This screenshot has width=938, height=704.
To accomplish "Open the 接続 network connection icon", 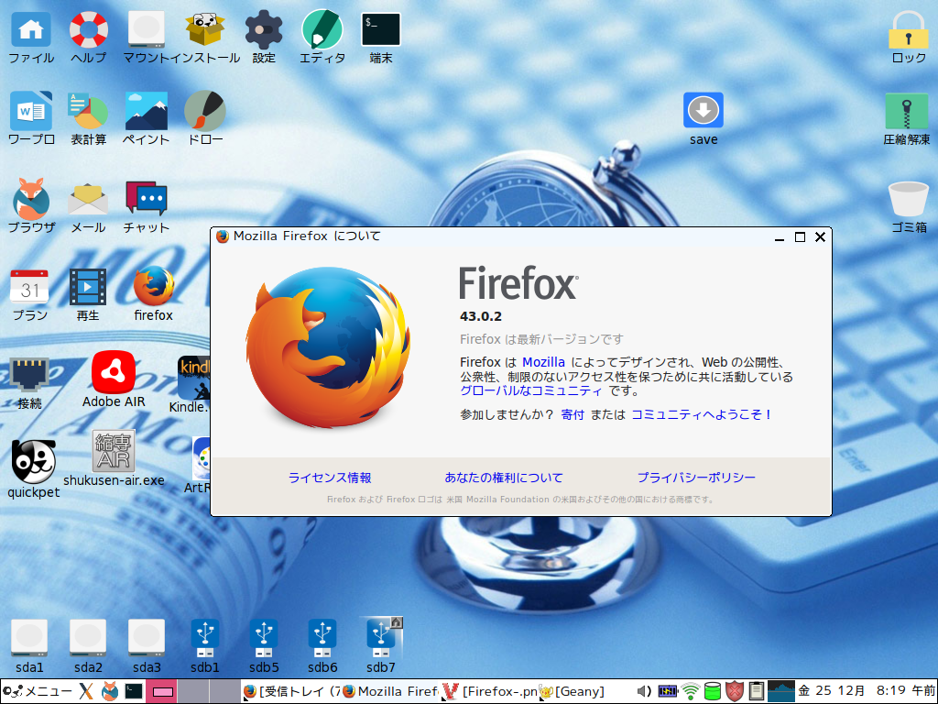I will (29, 375).
